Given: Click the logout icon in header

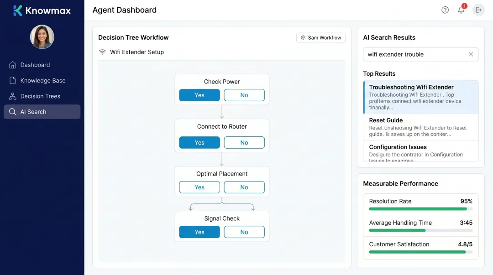Looking at the screenshot, I should point(478,10).
